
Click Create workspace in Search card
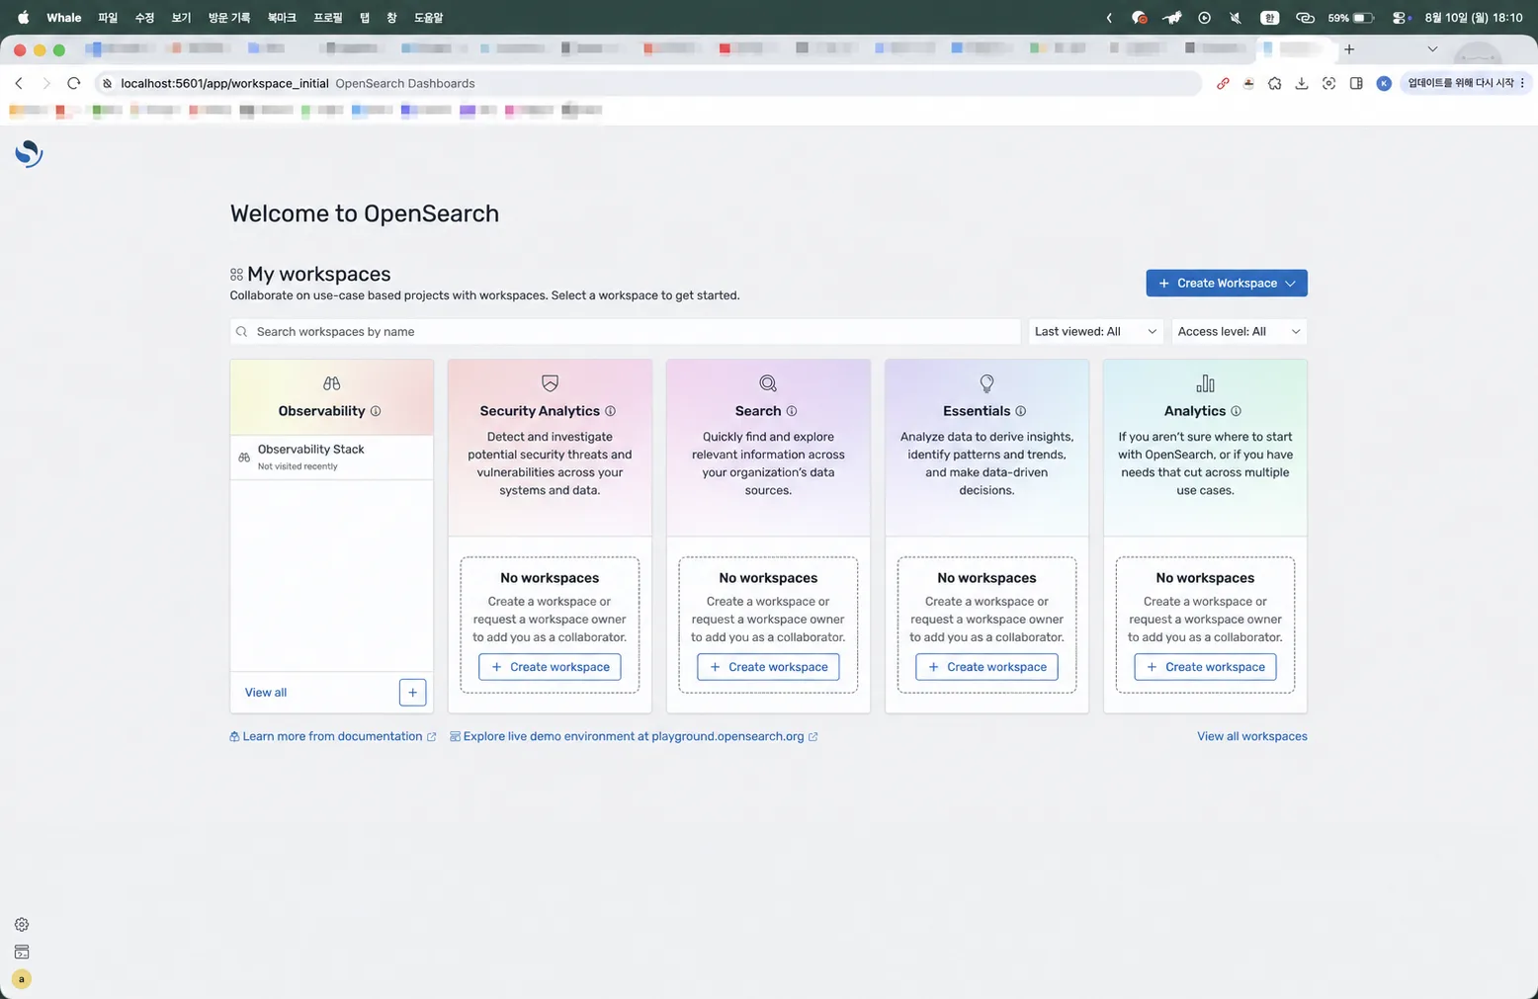coord(768,667)
